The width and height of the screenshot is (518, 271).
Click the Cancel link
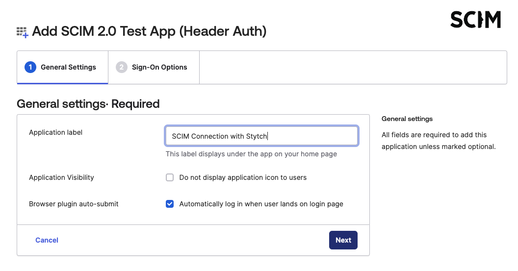coord(47,240)
